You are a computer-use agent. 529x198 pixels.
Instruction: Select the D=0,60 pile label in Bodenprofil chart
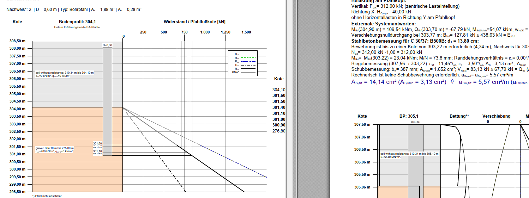coord(107,45)
